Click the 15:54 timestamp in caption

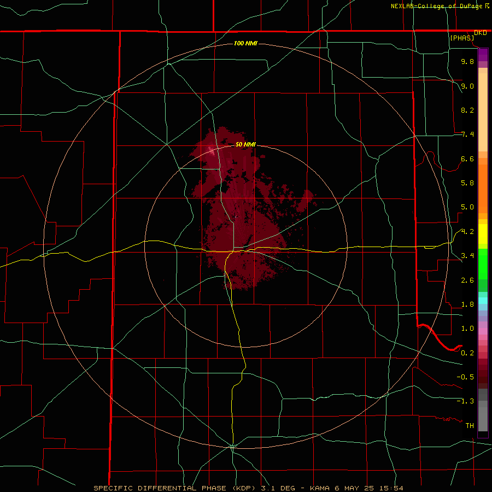pyautogui.click(x=391, y=488)
